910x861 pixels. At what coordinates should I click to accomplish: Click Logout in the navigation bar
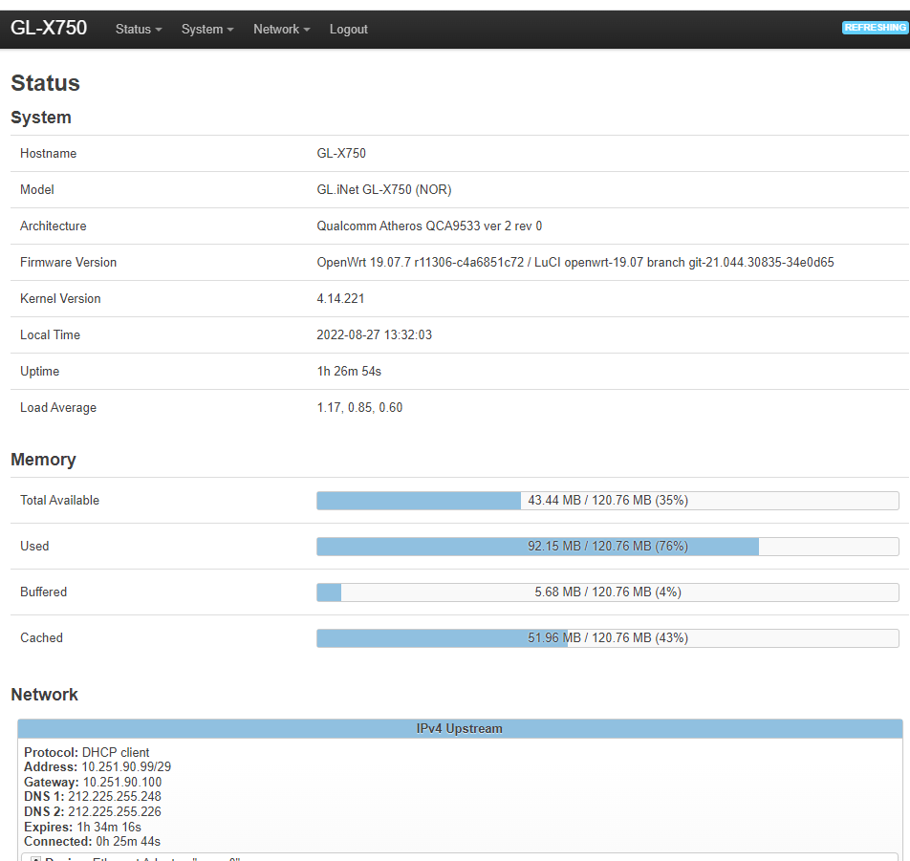coord(348,29)
